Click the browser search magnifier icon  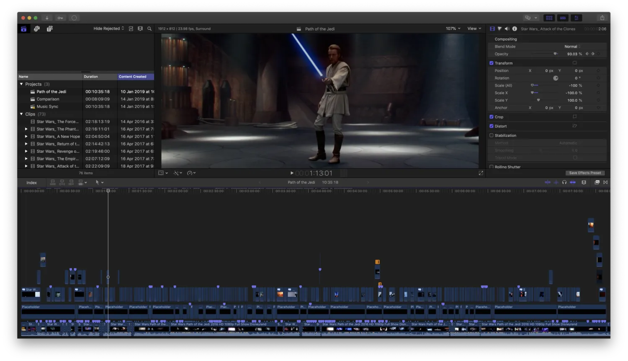pyautogui.click(x=149, y=28)
